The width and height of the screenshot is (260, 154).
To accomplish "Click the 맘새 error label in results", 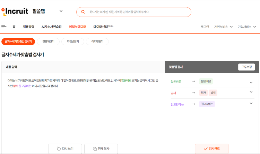I will click(x=173, y=93).
